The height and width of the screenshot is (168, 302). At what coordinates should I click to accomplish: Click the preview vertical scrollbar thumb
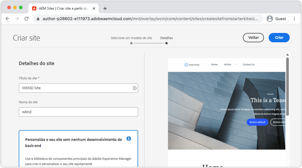(288, 86)
